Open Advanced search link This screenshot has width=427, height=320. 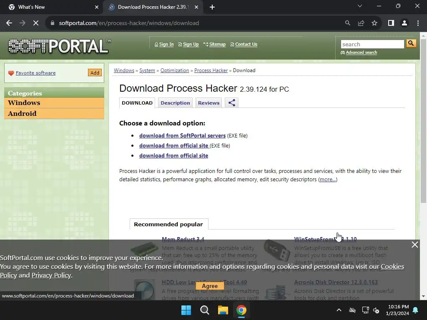coord(362,52)
